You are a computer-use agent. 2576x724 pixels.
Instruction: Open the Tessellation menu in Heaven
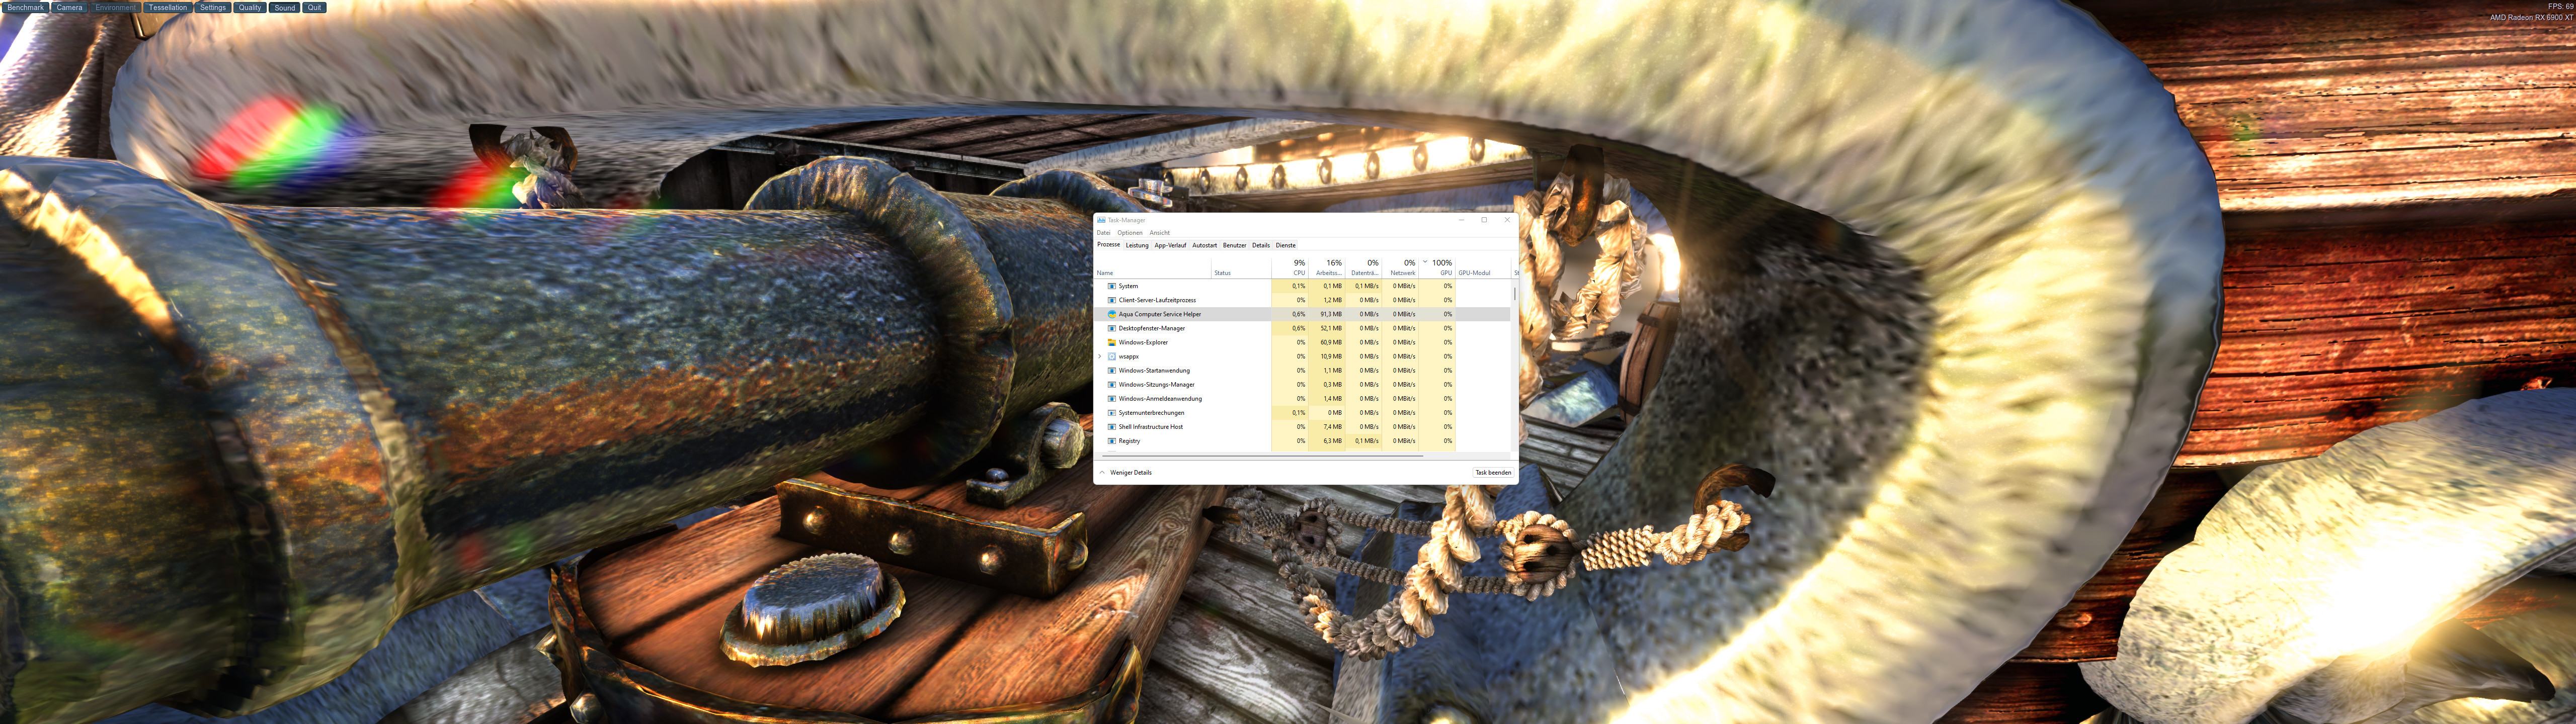click(x=168, y=7)
